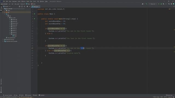Click Collapse All icon in Project panel

point(24,7)
